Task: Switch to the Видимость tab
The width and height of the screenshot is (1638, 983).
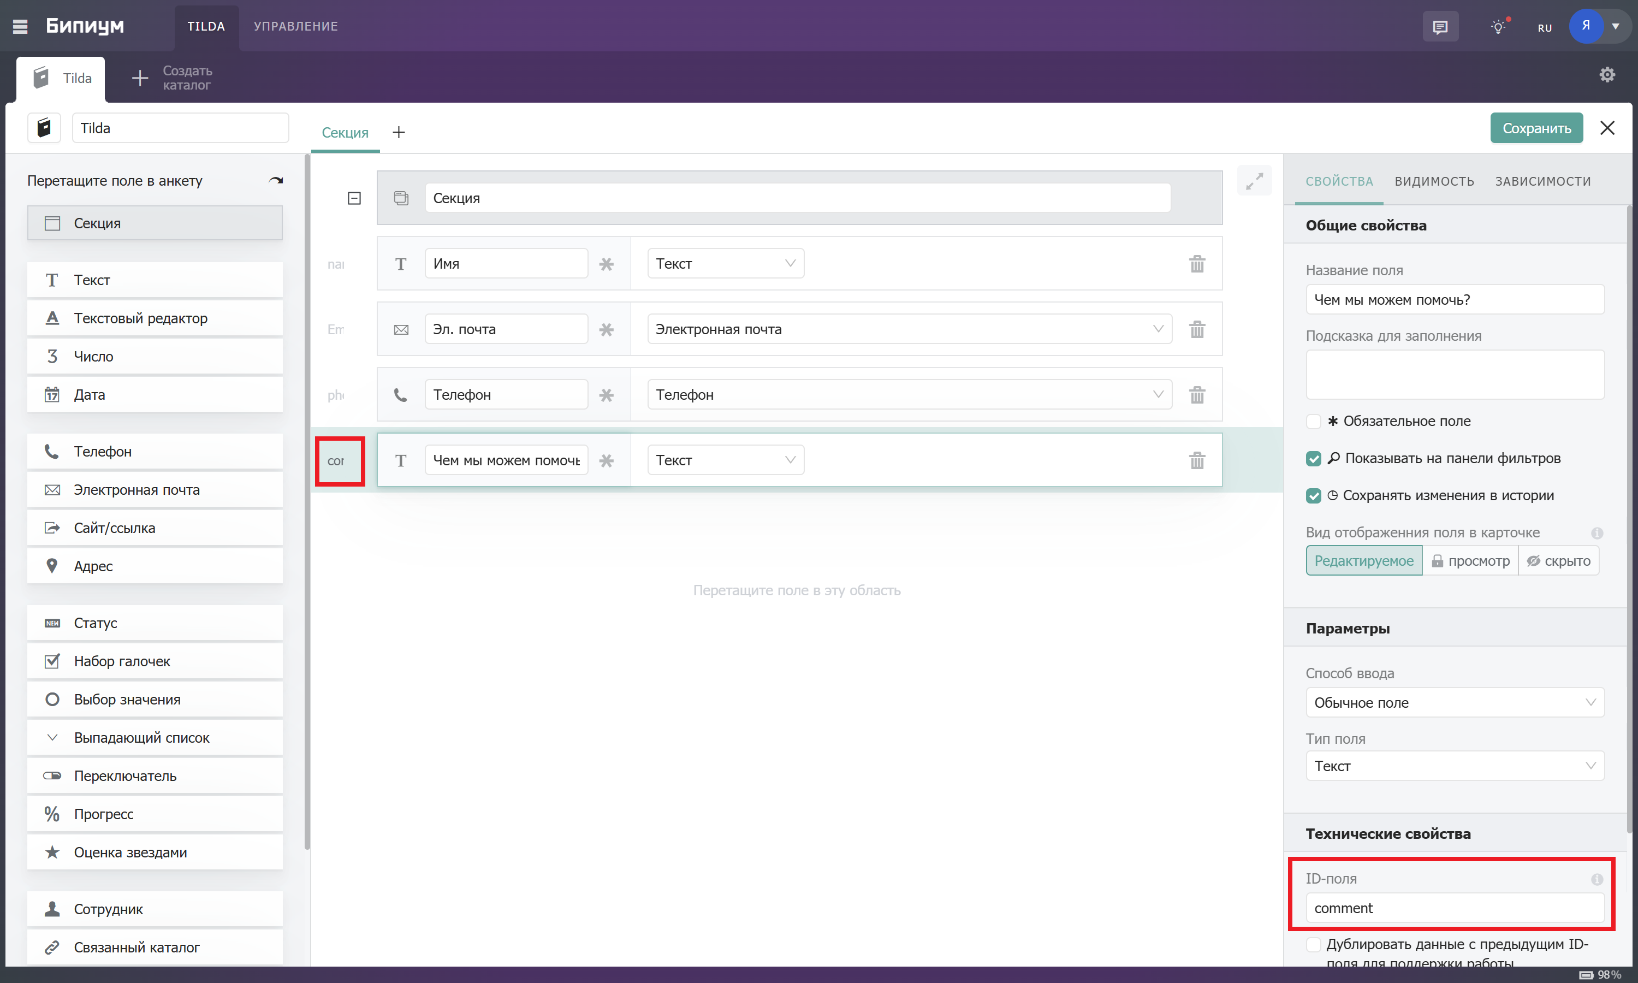Action: 1434,181
